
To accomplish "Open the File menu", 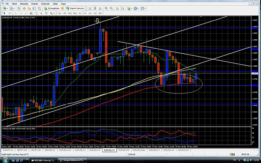I will [7, 4].
